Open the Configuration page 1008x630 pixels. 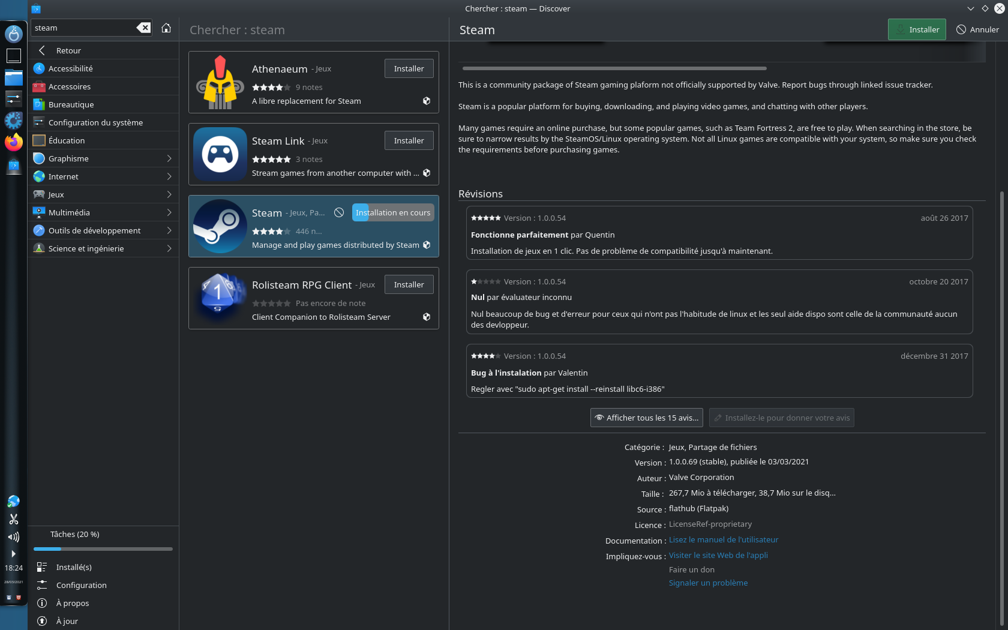[x=103, y=585]
